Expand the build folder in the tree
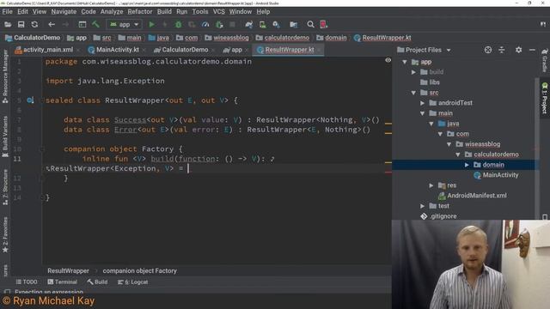This screenshot has width=550, height=309. [x=413, y=72]
